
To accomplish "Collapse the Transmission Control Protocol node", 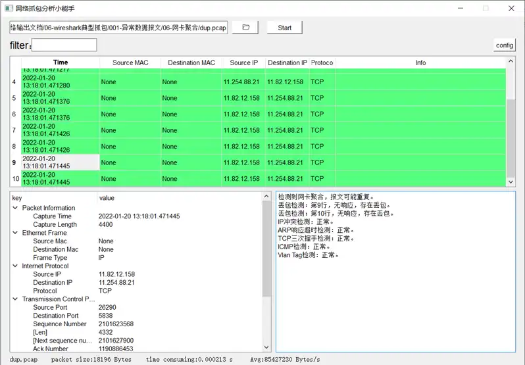I will tap(16, 299).
